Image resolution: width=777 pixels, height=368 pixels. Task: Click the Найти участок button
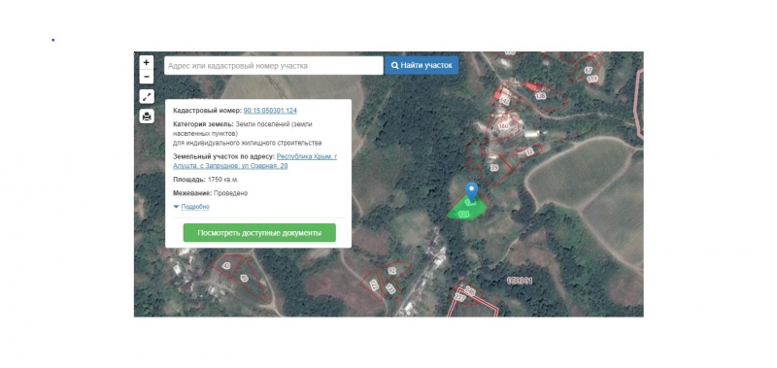click(x=422, y=65)
